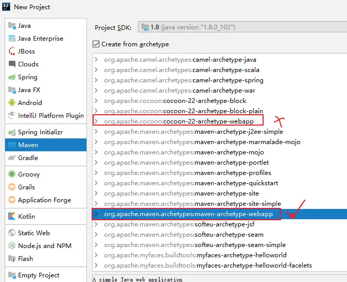
Task: Click the Gradle elephant icon
Action: pos(12,157)
